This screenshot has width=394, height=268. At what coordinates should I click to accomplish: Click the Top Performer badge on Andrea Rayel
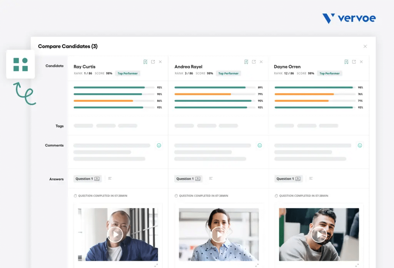pos(228,73)
